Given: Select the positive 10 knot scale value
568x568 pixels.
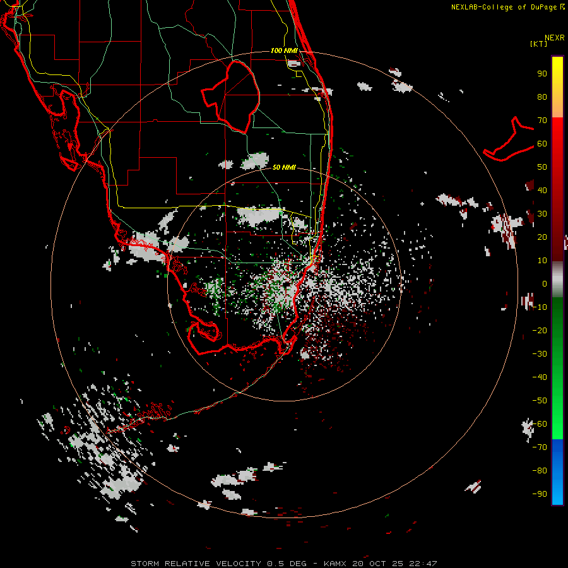Looking at the screenshot, I should pyautogui.click(x=542, y=261).
